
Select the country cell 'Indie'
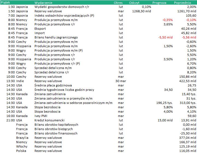[20, 81]
